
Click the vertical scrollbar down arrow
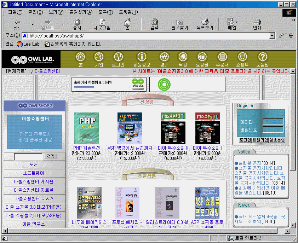[293, 225]
